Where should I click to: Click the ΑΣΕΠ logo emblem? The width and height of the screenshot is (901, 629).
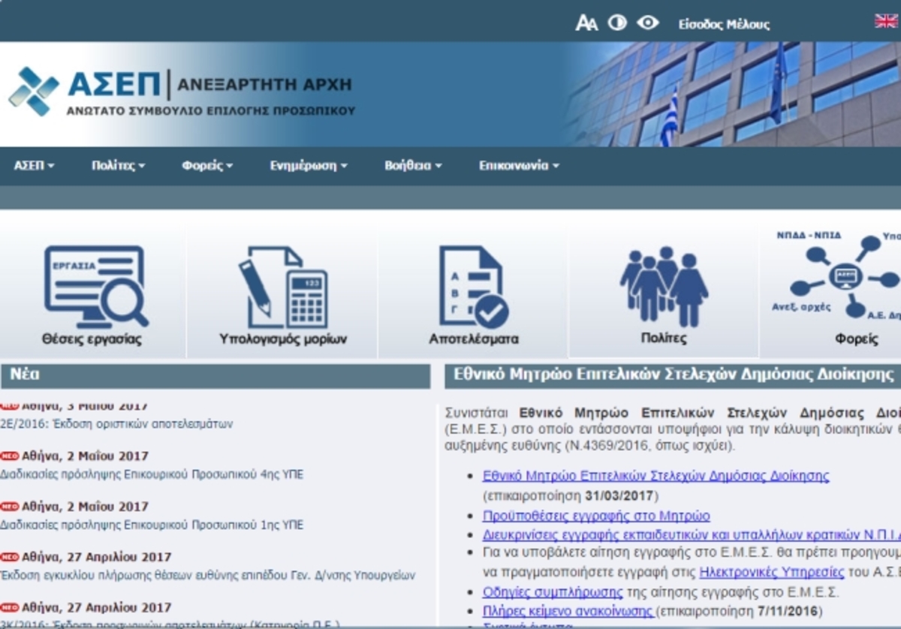pos(33,92)
